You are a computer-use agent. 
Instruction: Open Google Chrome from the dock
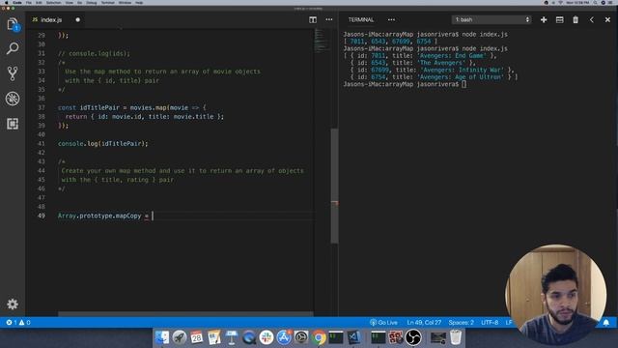pos(319,337)
